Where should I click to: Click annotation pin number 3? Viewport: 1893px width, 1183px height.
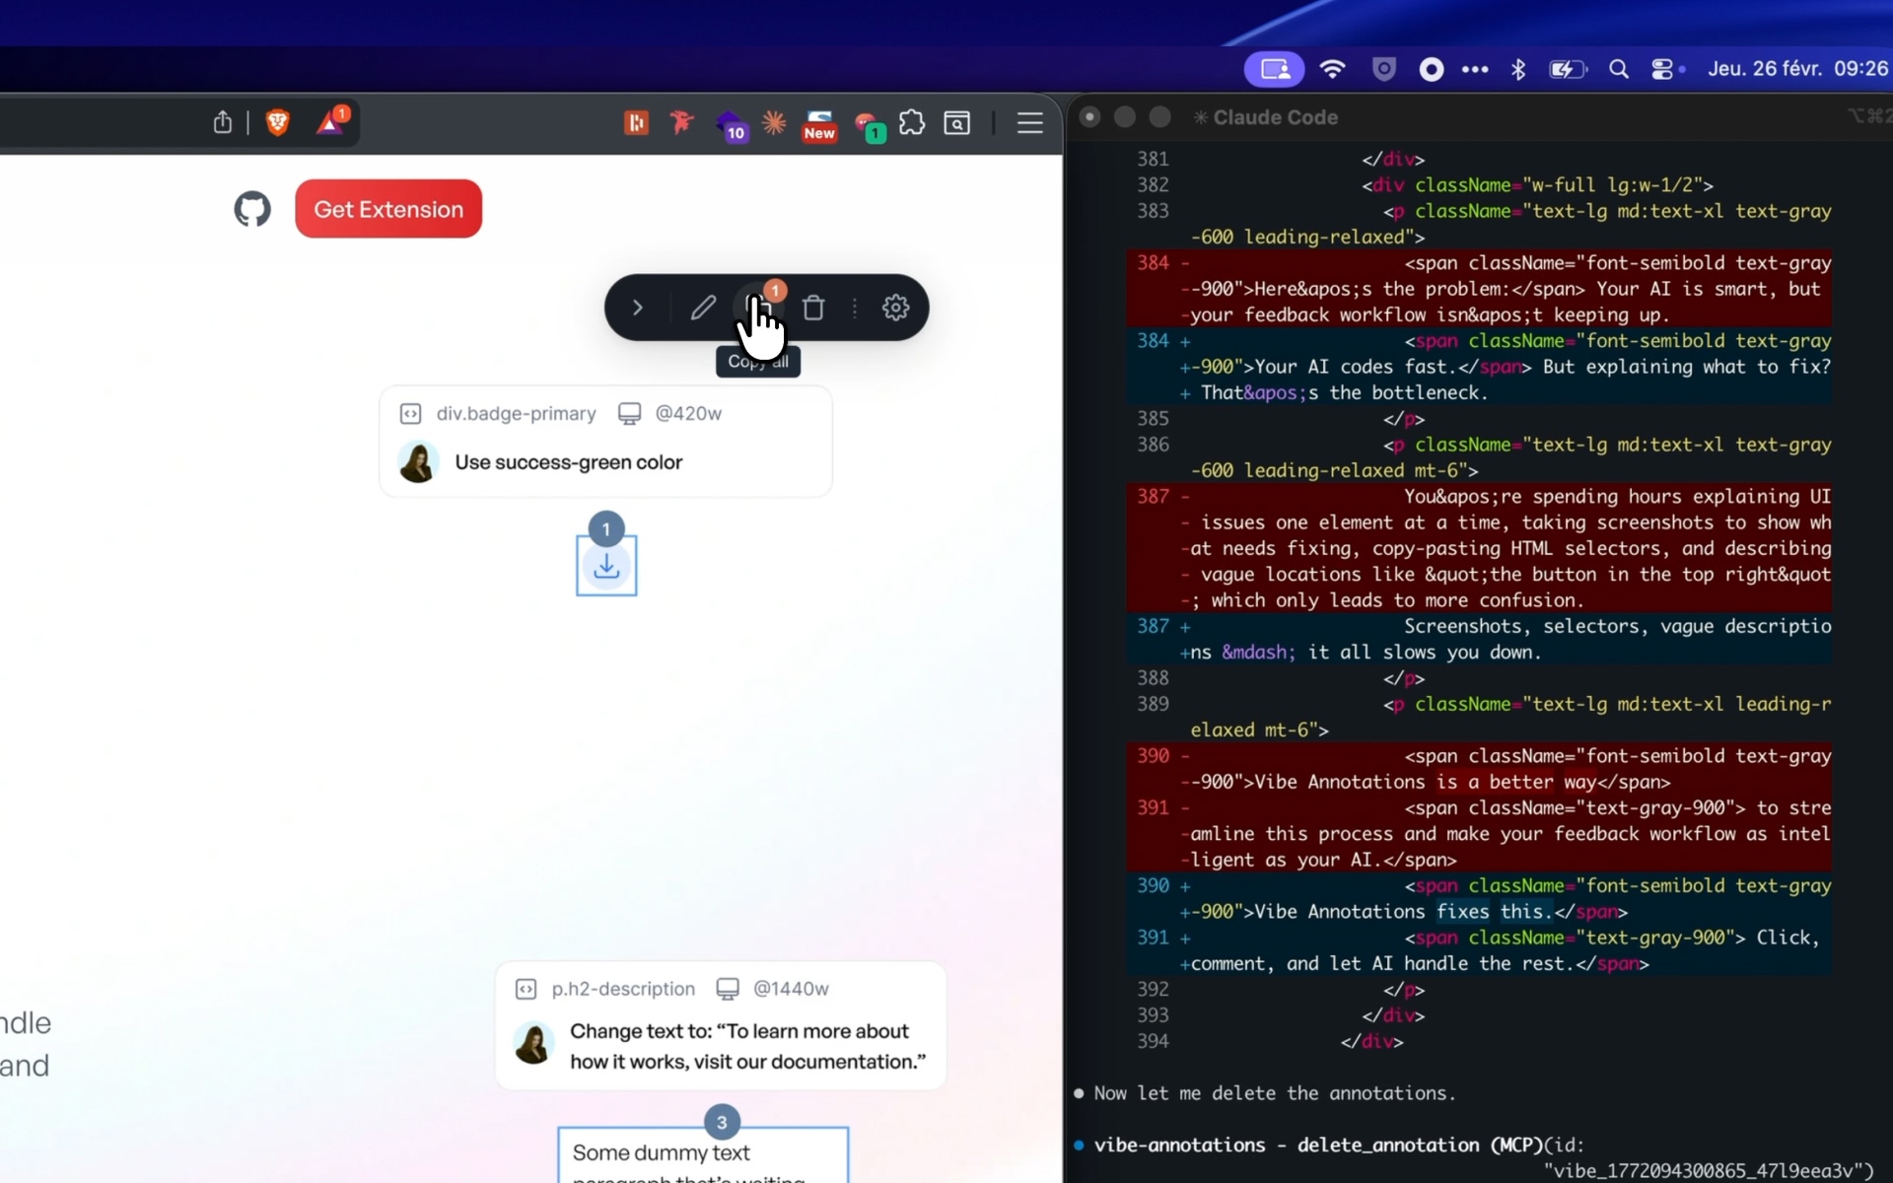[x=722, y=1122]
